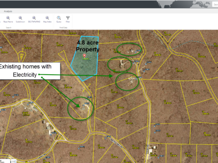The image size is (218, 163).
Task: Open the Road Name search tool
Action: 8,19
